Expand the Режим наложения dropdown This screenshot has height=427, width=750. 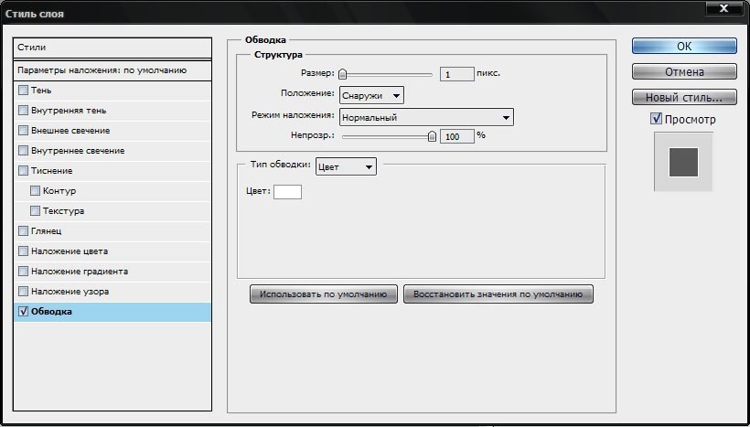point(425,117)
